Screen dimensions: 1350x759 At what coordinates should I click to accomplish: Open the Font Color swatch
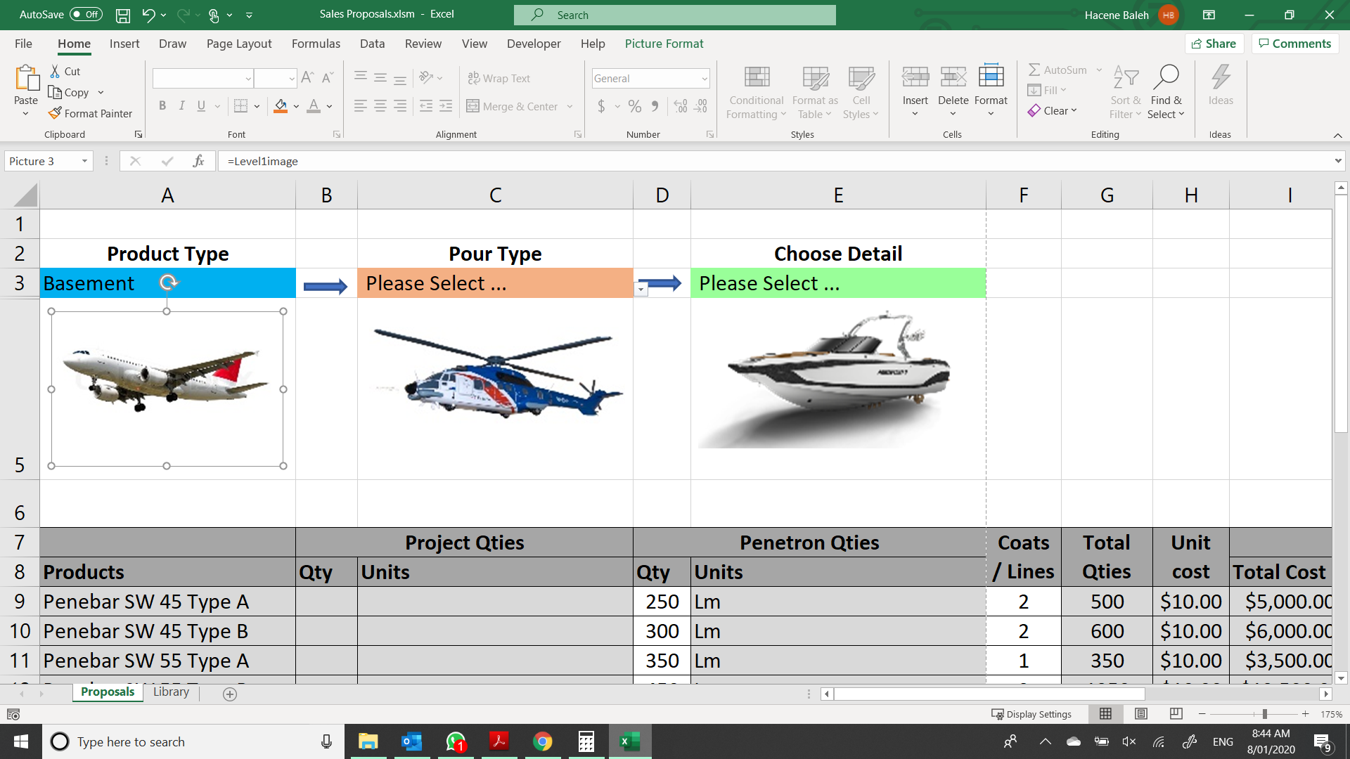coord(314,106)
